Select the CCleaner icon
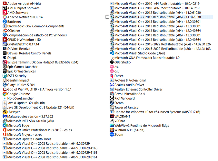 point(5,31)
